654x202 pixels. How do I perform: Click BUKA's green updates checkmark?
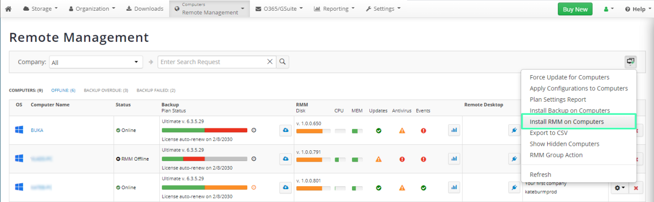[x=379, y=130]
